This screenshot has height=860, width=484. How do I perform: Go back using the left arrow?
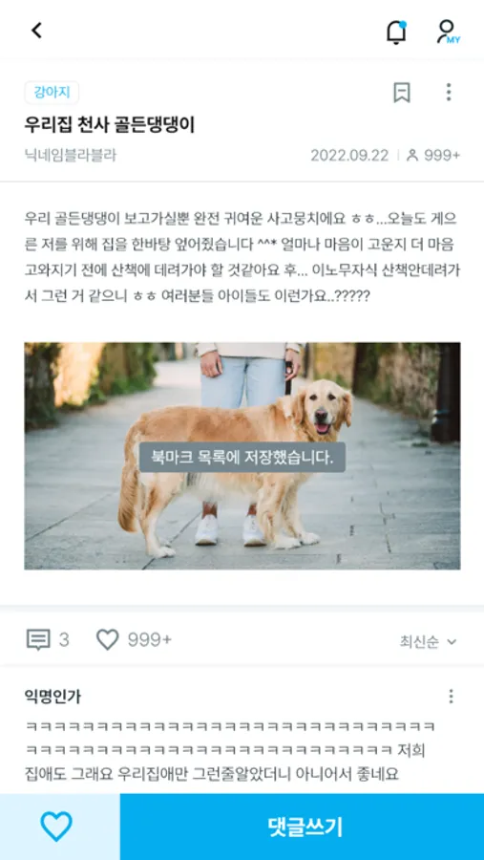pos(36,31)
